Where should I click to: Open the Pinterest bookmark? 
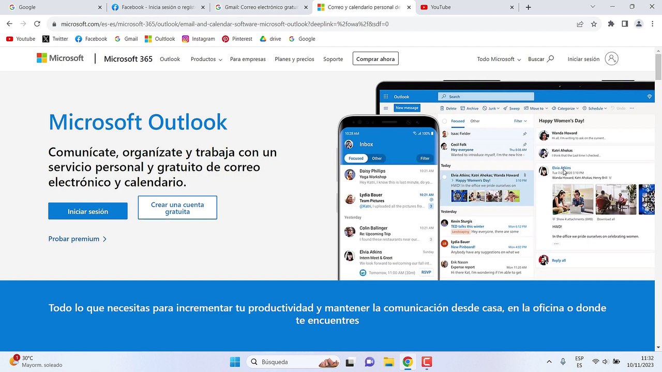[237, 39]
